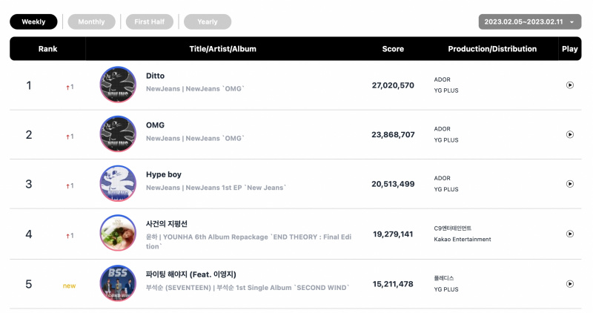Play the song Hype boy
The width and height of the screenshot is (593, 313).
(569, 184)
